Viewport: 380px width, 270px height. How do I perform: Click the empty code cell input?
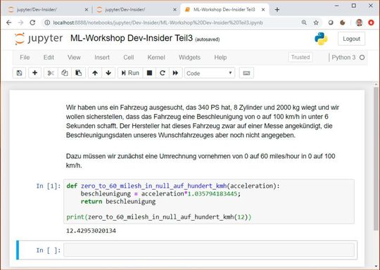pyautogui.click(x=209, y=250)
